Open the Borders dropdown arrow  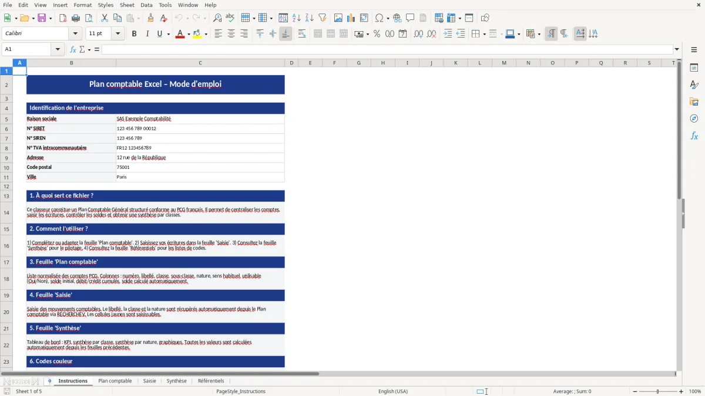point(484,34)
